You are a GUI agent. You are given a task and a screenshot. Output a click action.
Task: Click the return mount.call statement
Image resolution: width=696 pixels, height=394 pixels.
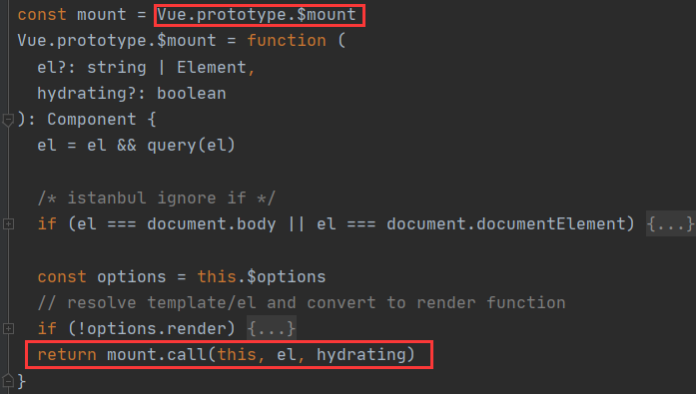point(226,354)
